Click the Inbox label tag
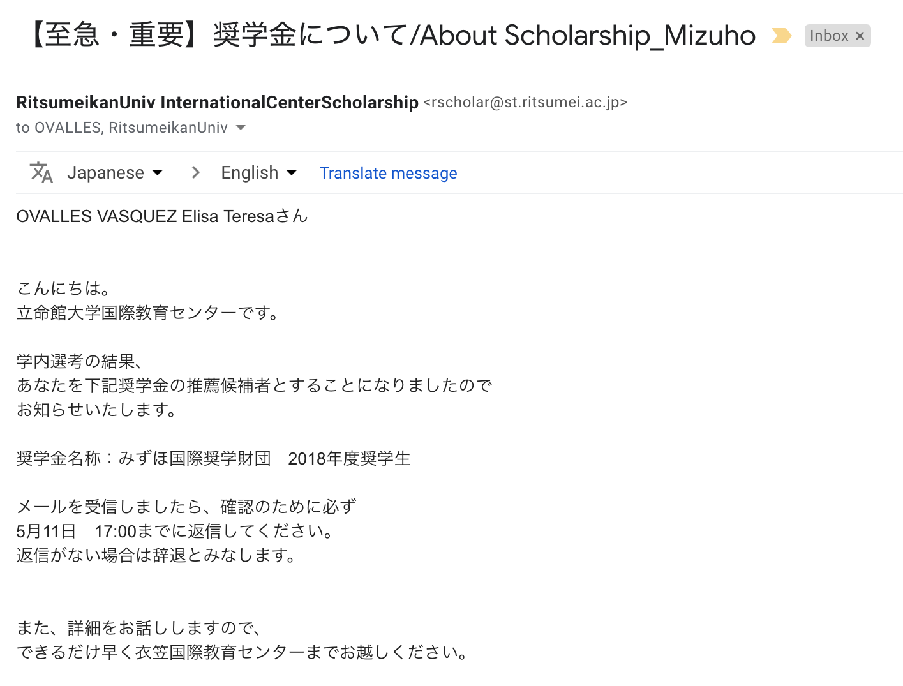The width and height of the screenshot is (903, 686). point(829,36)
